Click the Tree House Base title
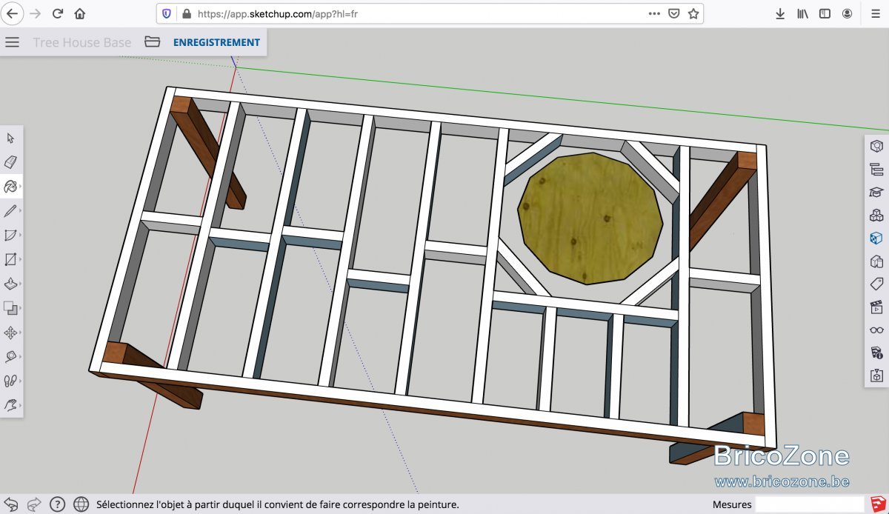The height and width of the screenshot is (514, 889). (x=81, y=42)
